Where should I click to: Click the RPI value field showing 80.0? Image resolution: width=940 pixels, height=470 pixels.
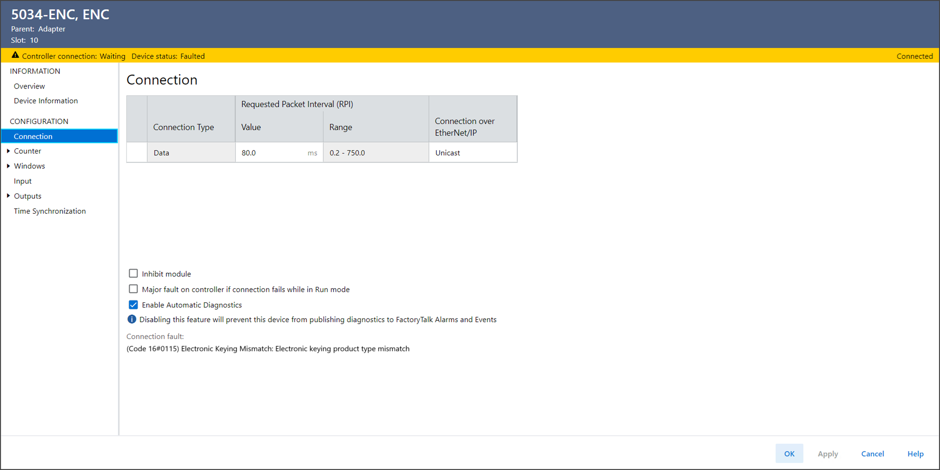[x=272, y=152]
